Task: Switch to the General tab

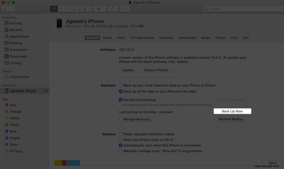Action: click(x=92, y=38)
